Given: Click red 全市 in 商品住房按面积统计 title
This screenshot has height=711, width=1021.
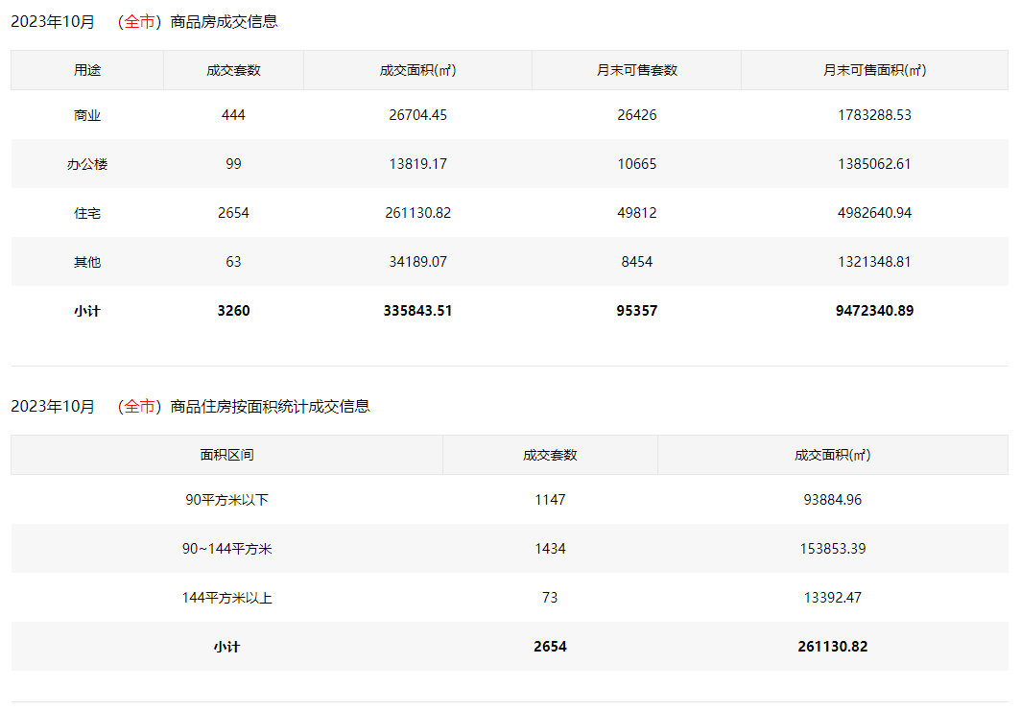Looking at the screenshot, I should click(x=139, y=406).
